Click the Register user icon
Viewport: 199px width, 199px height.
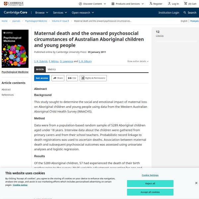(151, 4)
